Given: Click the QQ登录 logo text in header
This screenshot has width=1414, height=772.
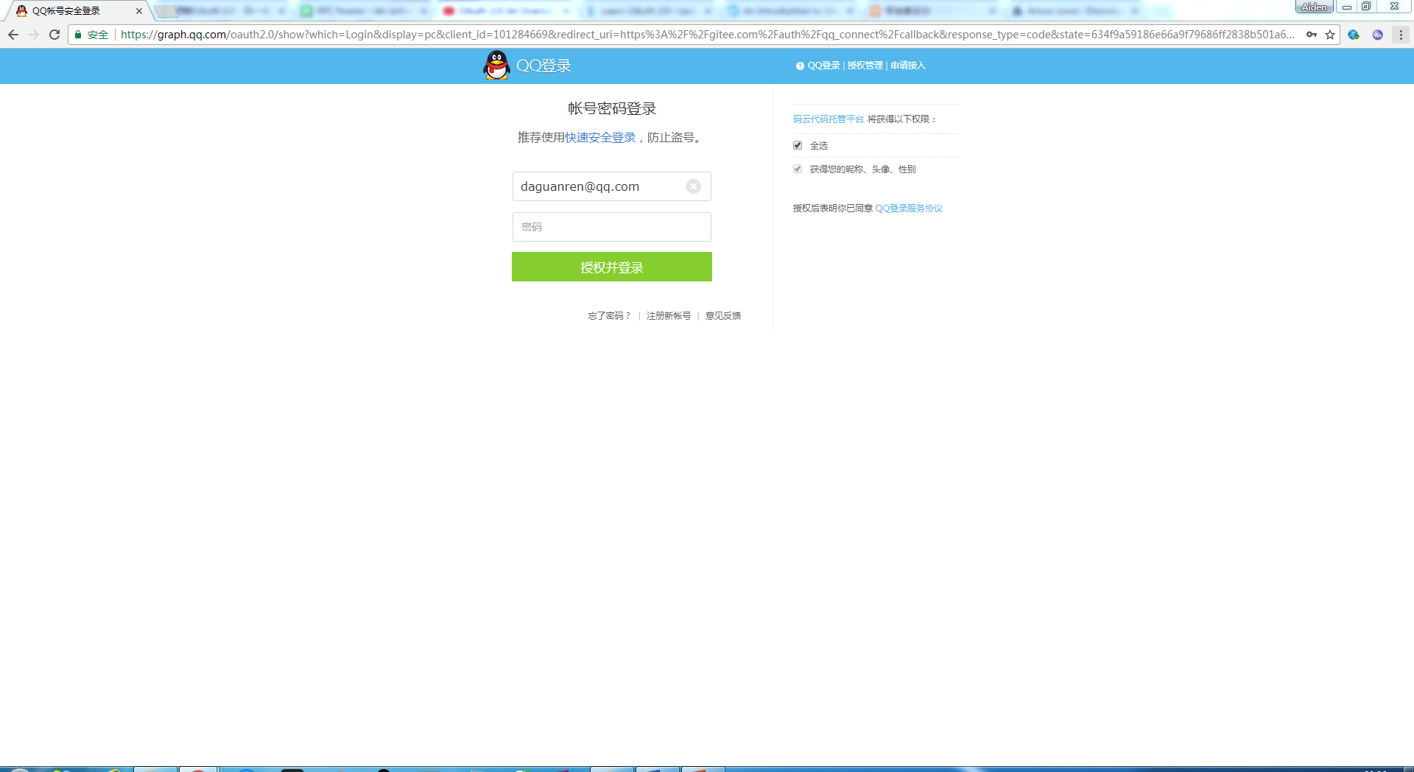Looking at the screenshot, I should [544, 66].
